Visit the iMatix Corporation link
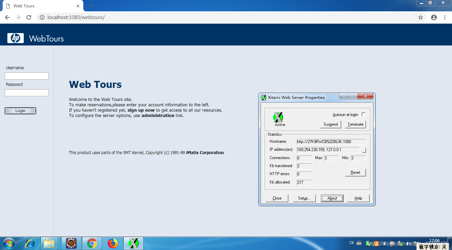Screen dimensions: 452x250 click(x=205, y=153)
